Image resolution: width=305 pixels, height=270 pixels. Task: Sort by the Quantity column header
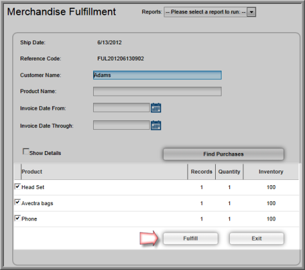229,172
